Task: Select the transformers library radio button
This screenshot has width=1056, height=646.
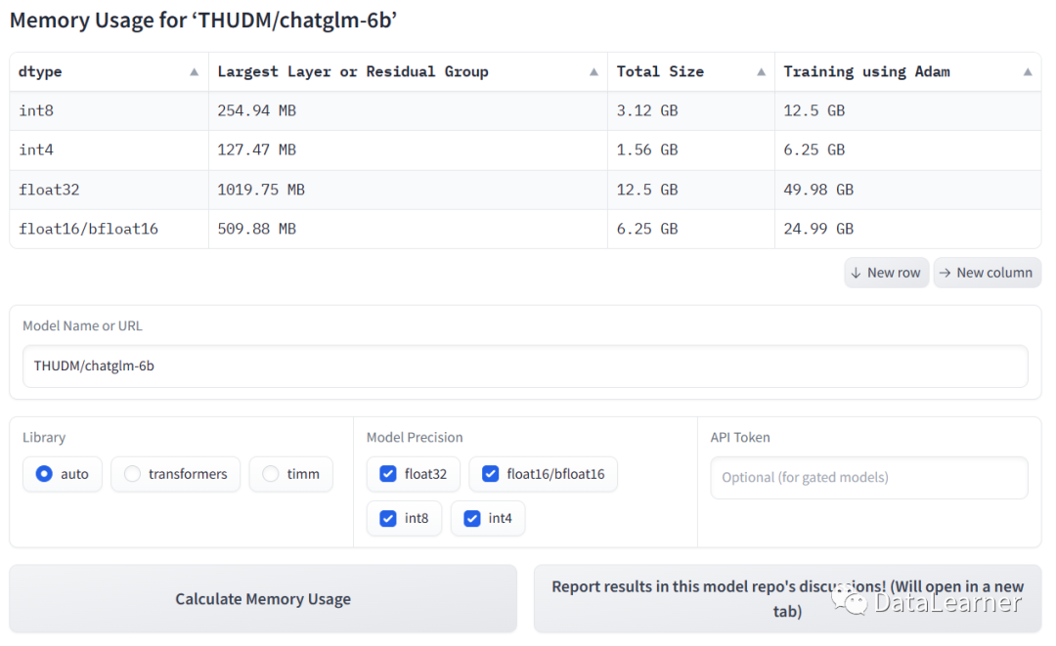Action: point(133,474)
